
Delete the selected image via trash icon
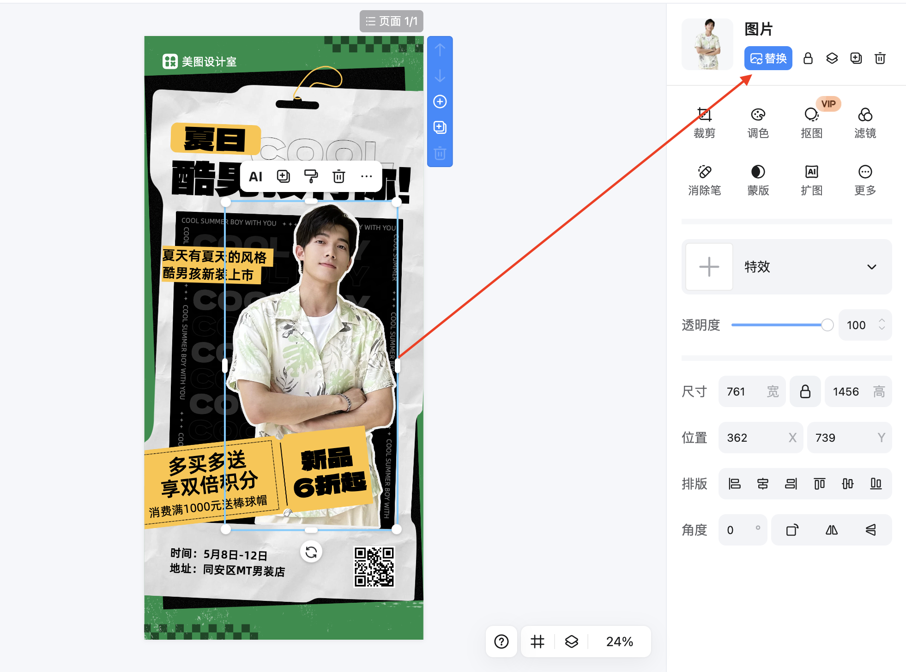click(880, 58)
